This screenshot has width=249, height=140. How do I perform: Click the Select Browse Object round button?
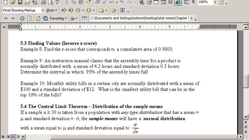point(245,127)
